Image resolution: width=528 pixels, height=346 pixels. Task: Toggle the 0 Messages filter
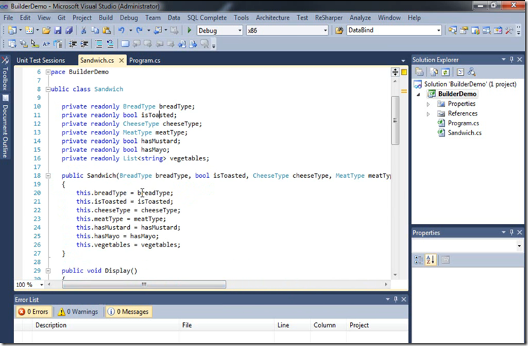(128, 312)
